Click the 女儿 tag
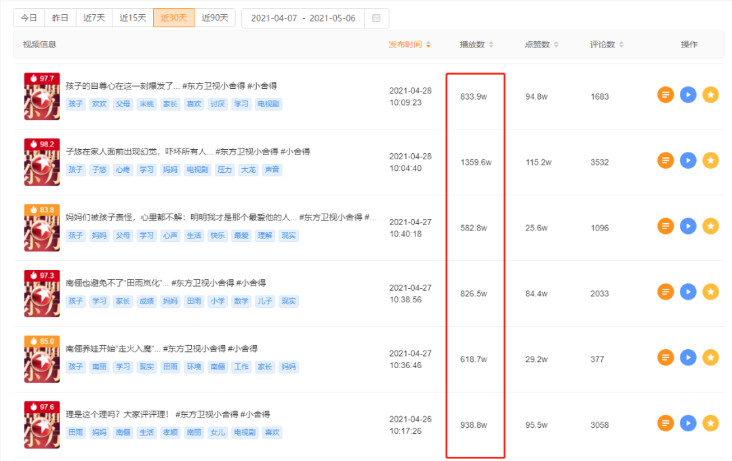This screenshot has width=732, height=461. [x=218, y=433]
